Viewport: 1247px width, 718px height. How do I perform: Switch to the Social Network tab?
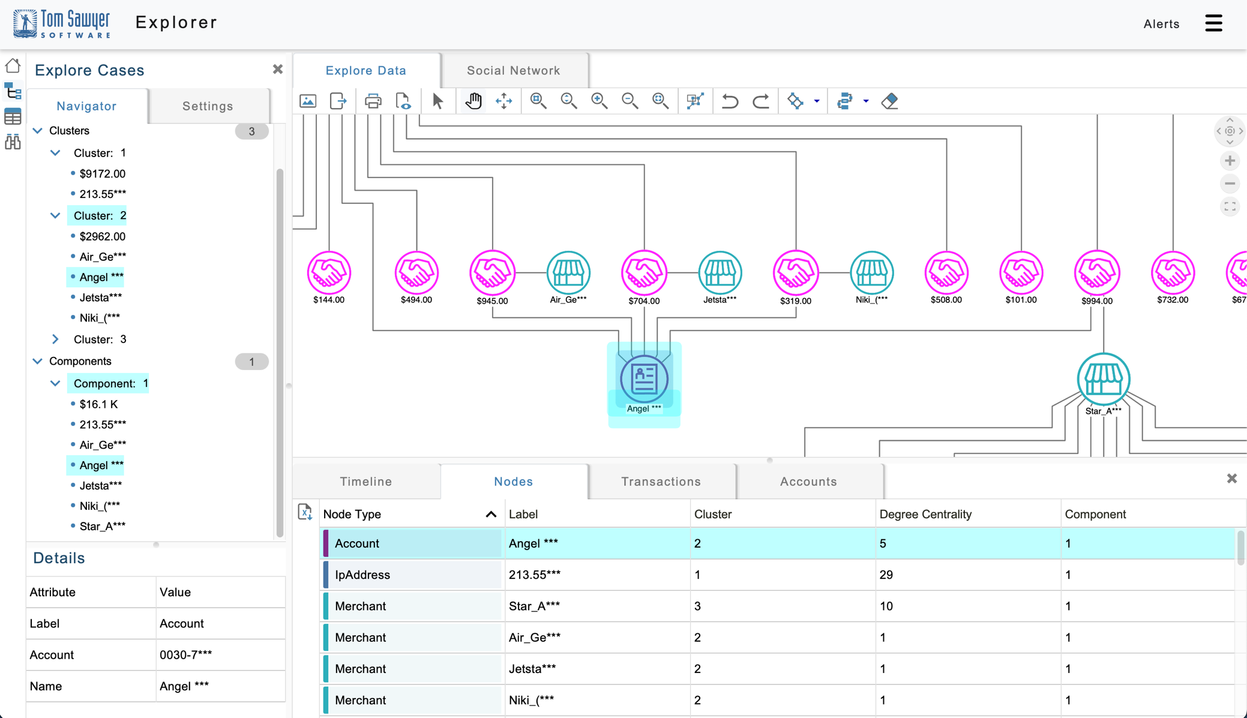click(x=514, y=70)
